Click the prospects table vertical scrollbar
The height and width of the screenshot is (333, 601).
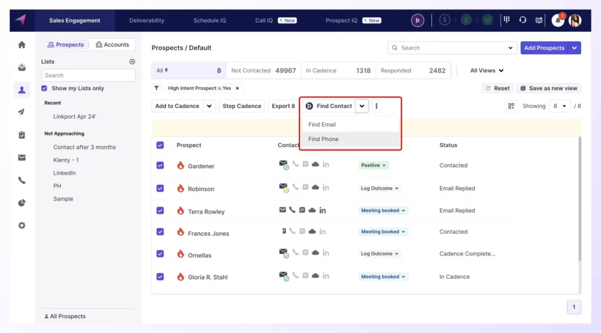point(579,199)
